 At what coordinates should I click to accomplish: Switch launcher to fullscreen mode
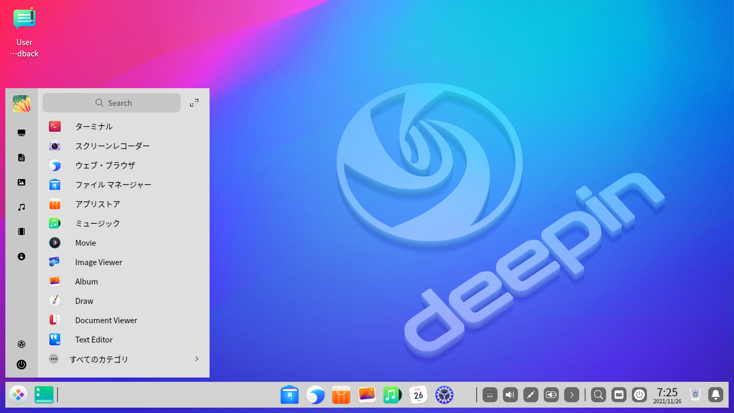click(x=195, y=103)
